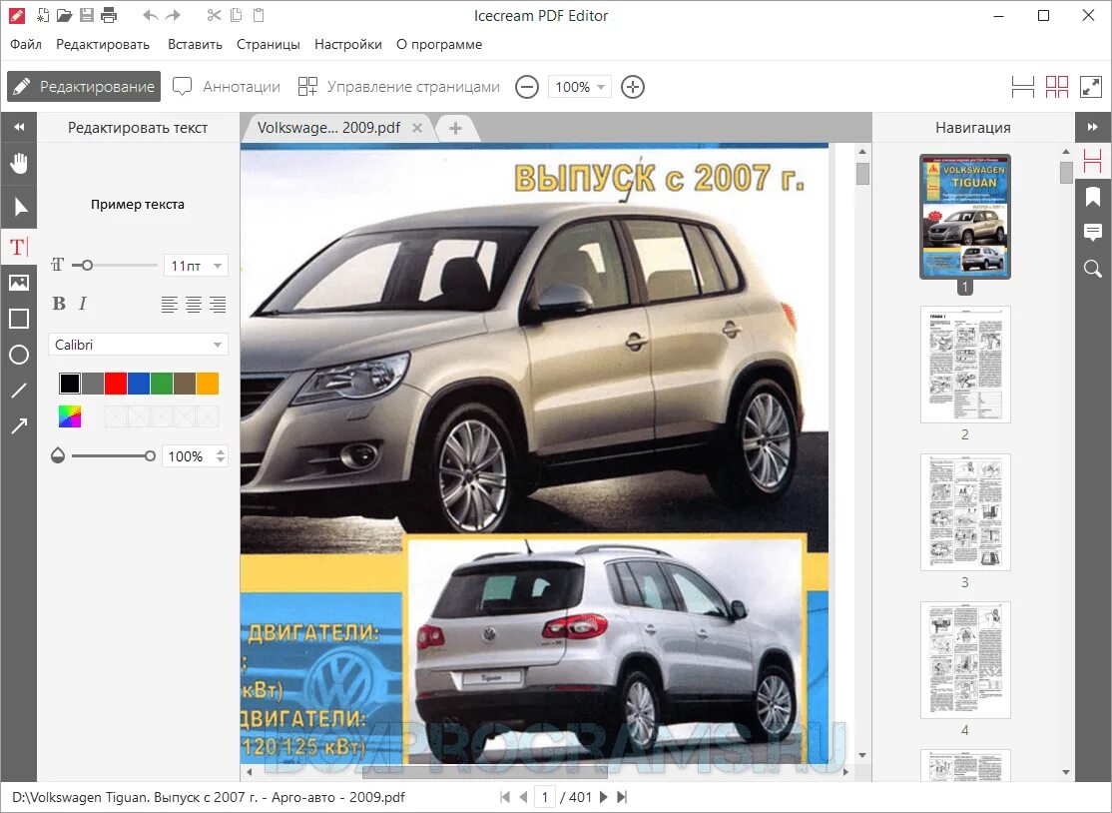1112x813 pixels.
Task: Align text center
Action: tap(194, 305)
